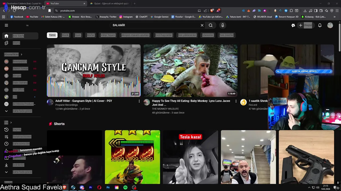This screenshot has width=341, height=191.
Task: Open Geçmiş watch history
Action: [x=20, y=129]
